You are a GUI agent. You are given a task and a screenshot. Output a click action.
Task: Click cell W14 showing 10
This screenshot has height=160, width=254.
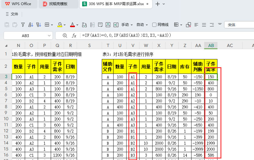[146, 143]
